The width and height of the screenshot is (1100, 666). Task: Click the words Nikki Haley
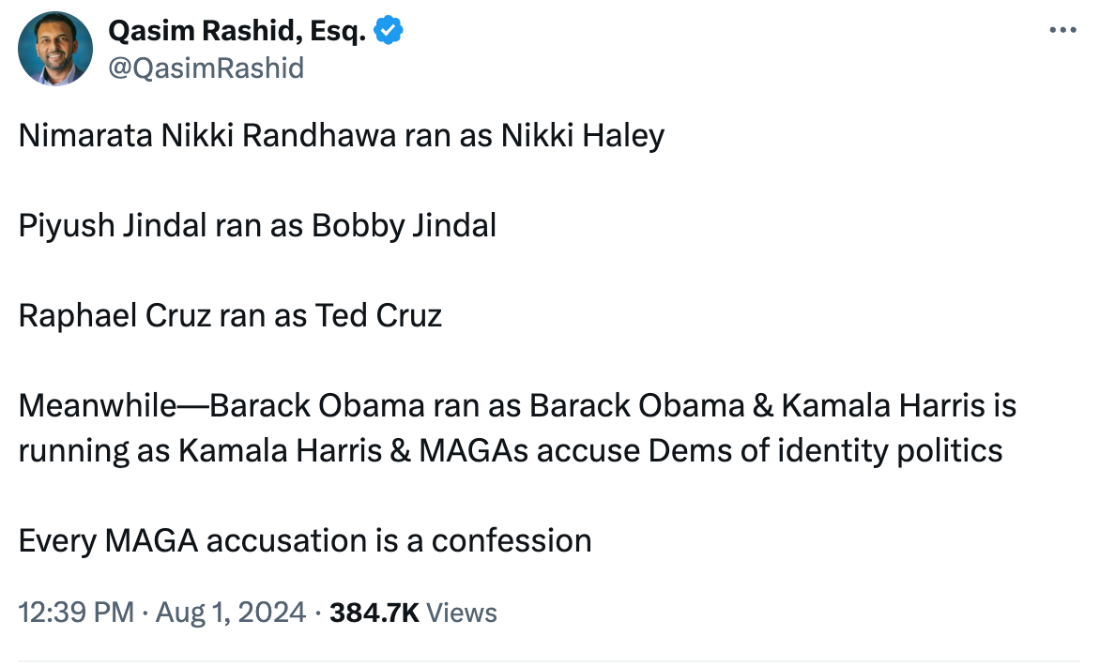[x=582, y=135]
